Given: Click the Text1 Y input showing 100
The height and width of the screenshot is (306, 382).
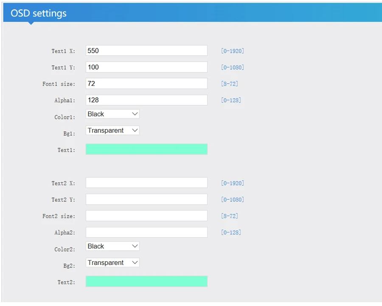Looking at the screenshot, I should [x=146, y=67].
